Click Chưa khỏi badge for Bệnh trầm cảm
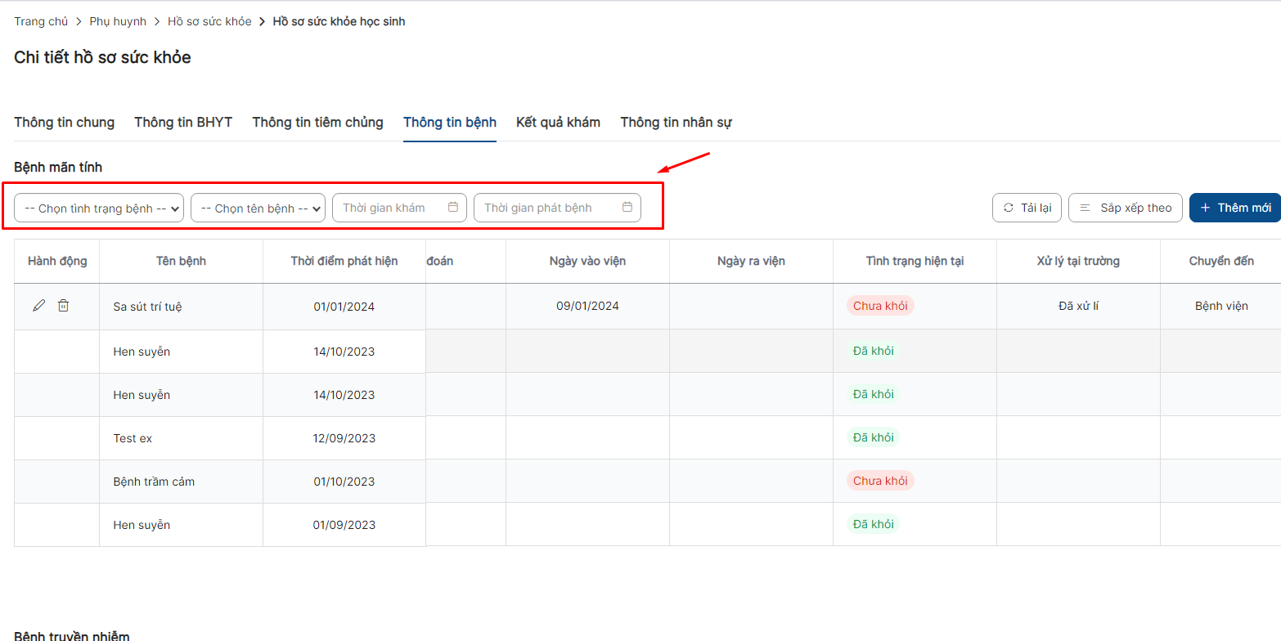This screenshot has width=1281, height=641. coord(880,481)
